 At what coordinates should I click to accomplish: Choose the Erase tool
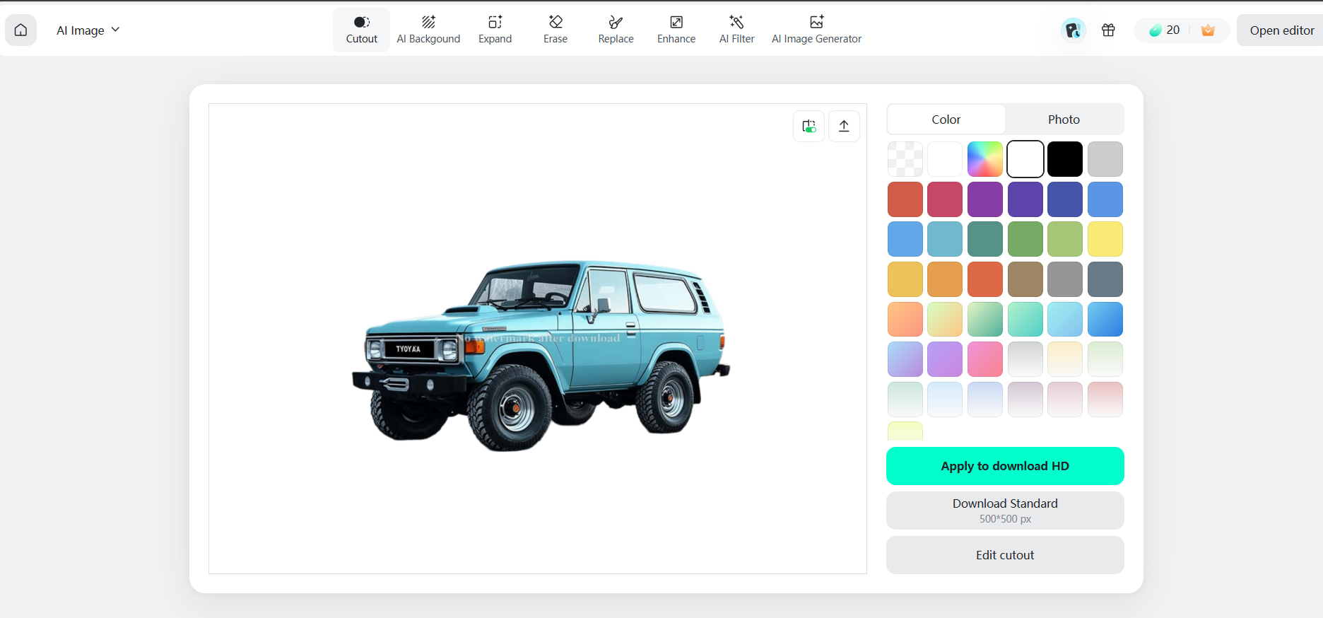coord(555,30)
